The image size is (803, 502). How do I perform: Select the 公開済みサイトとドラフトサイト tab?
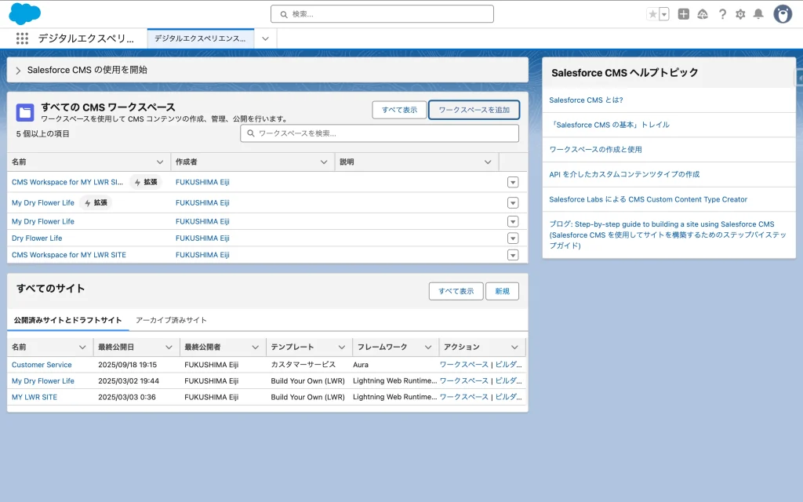click(x=68, y=320)
